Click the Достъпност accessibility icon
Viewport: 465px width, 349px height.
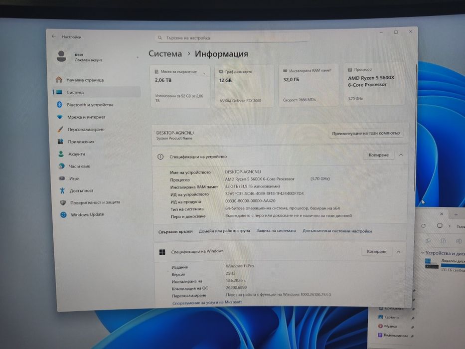(x=62, y=190)
